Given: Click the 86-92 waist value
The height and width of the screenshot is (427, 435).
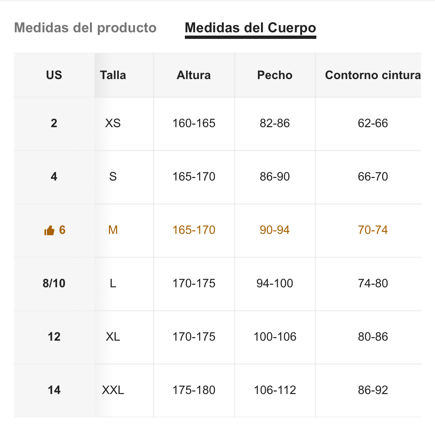Looking at the screenshot, I should tap(373, 390).
